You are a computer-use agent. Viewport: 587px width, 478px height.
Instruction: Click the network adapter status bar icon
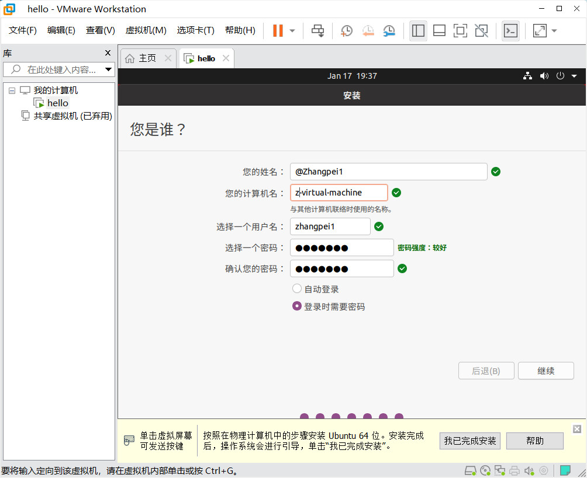click(500, 470)
